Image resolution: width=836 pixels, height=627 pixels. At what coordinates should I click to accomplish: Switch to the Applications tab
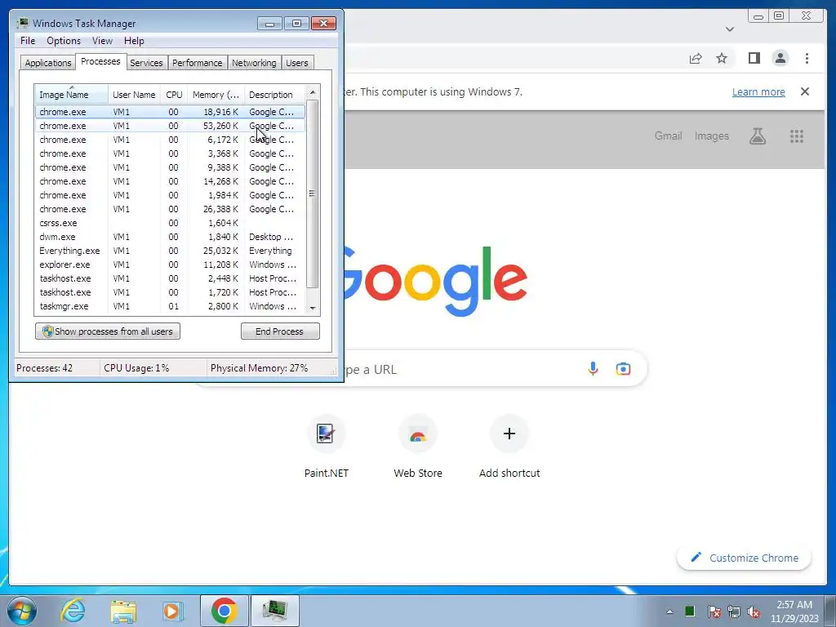pyautogui.click(x=48, y=63)
